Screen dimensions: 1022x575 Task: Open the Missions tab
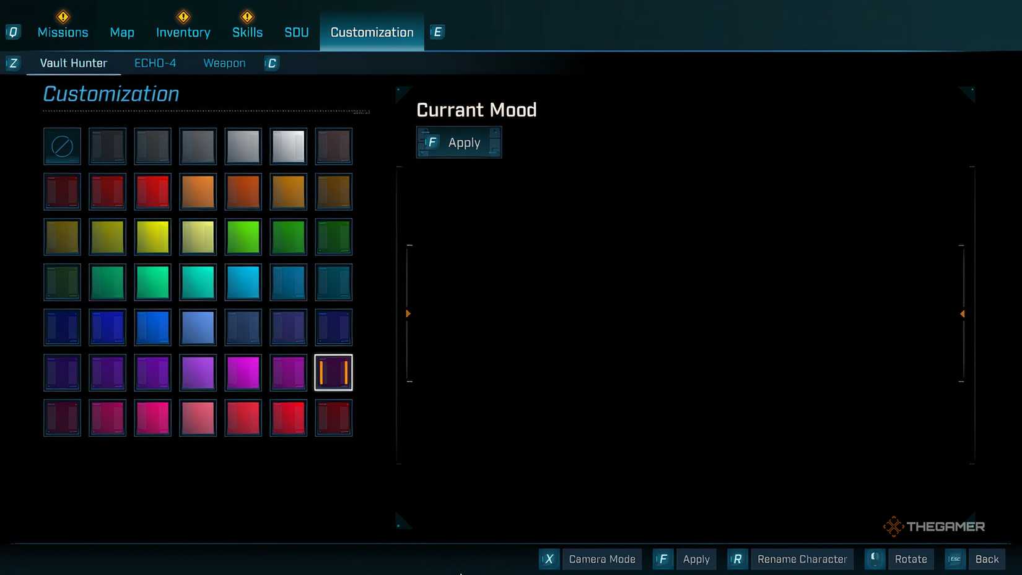[63, 32]
